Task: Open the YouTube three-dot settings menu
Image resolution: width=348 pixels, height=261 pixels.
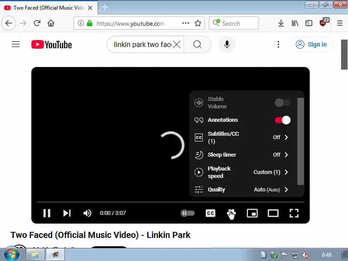Action: click(278, 44)
